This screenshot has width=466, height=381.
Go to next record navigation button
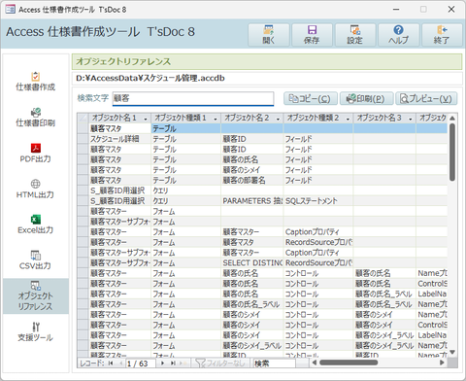pyautogui.click(x=162, y=364)
